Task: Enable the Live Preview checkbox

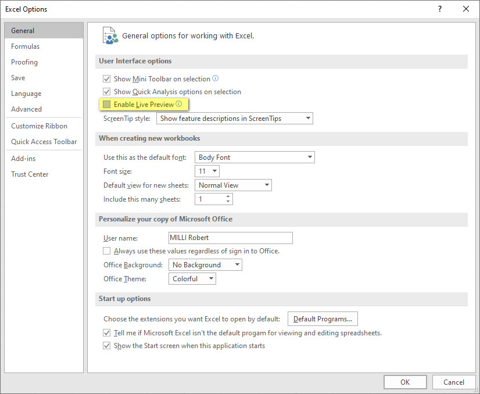Action: pyautogui.click(x=106, y=105)
